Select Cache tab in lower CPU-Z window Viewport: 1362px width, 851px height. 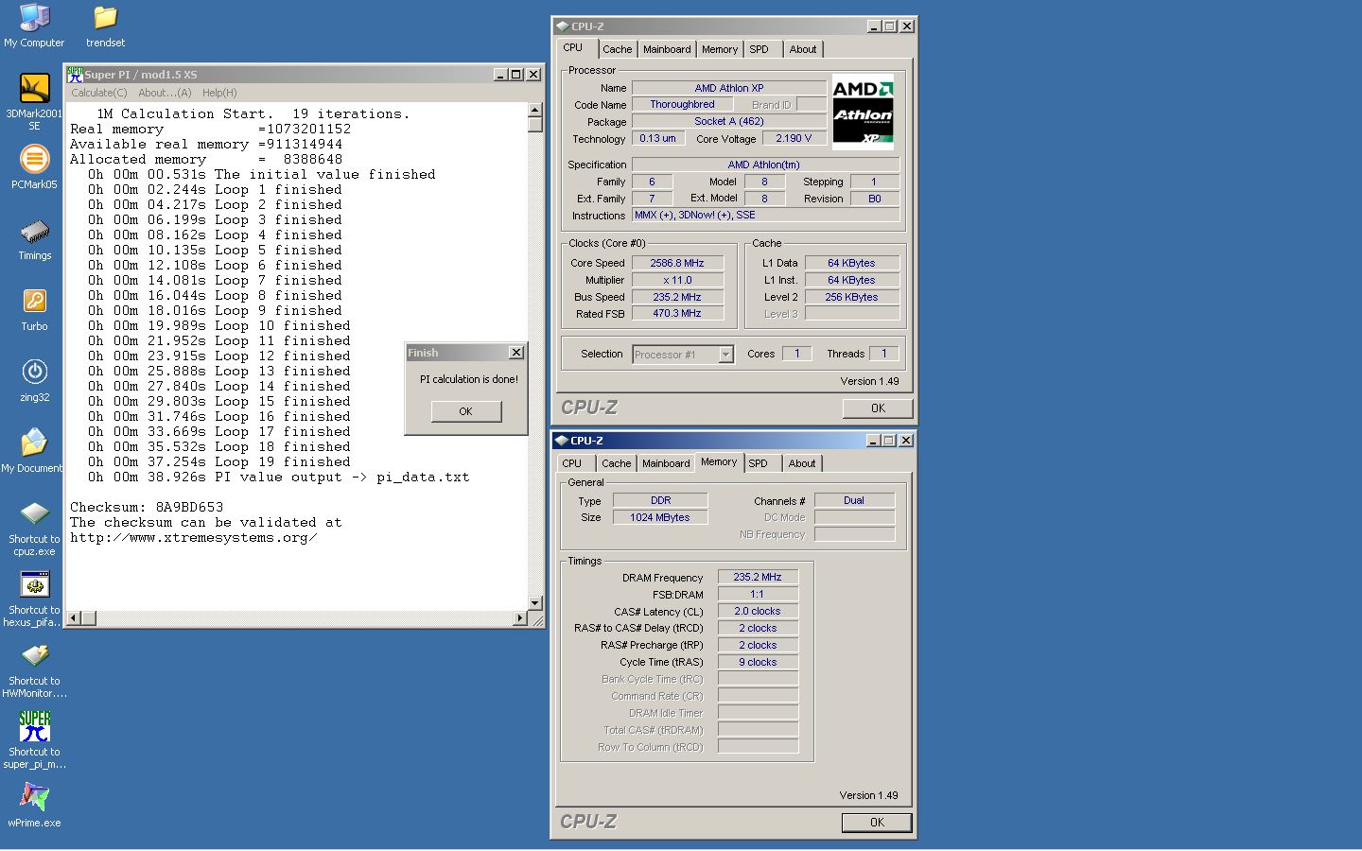tap(617, 463)
